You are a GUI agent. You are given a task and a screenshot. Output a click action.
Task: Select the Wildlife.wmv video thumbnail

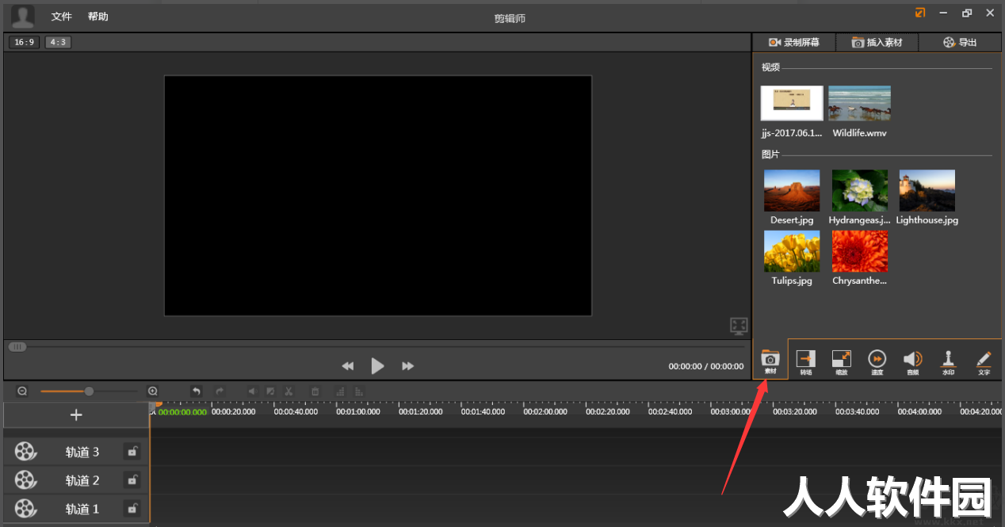pyautogui.click(x=859, y=103)
